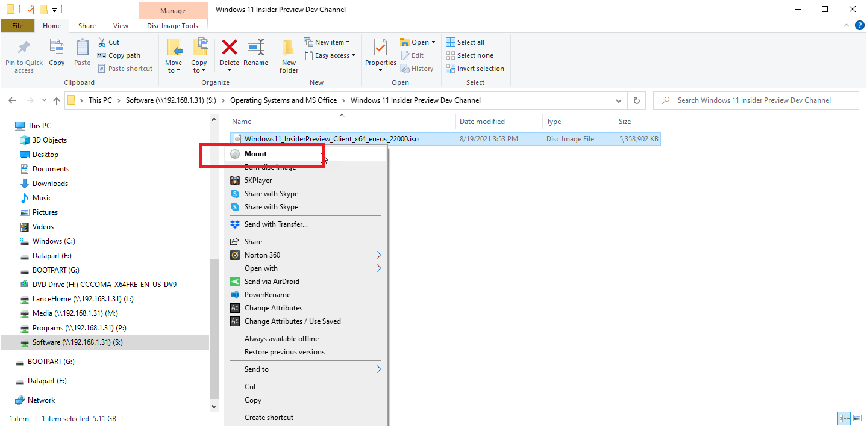Create a New folder from ribbon
The height and width of the screenshot is (426, 867).
click(x=289, y=56)
